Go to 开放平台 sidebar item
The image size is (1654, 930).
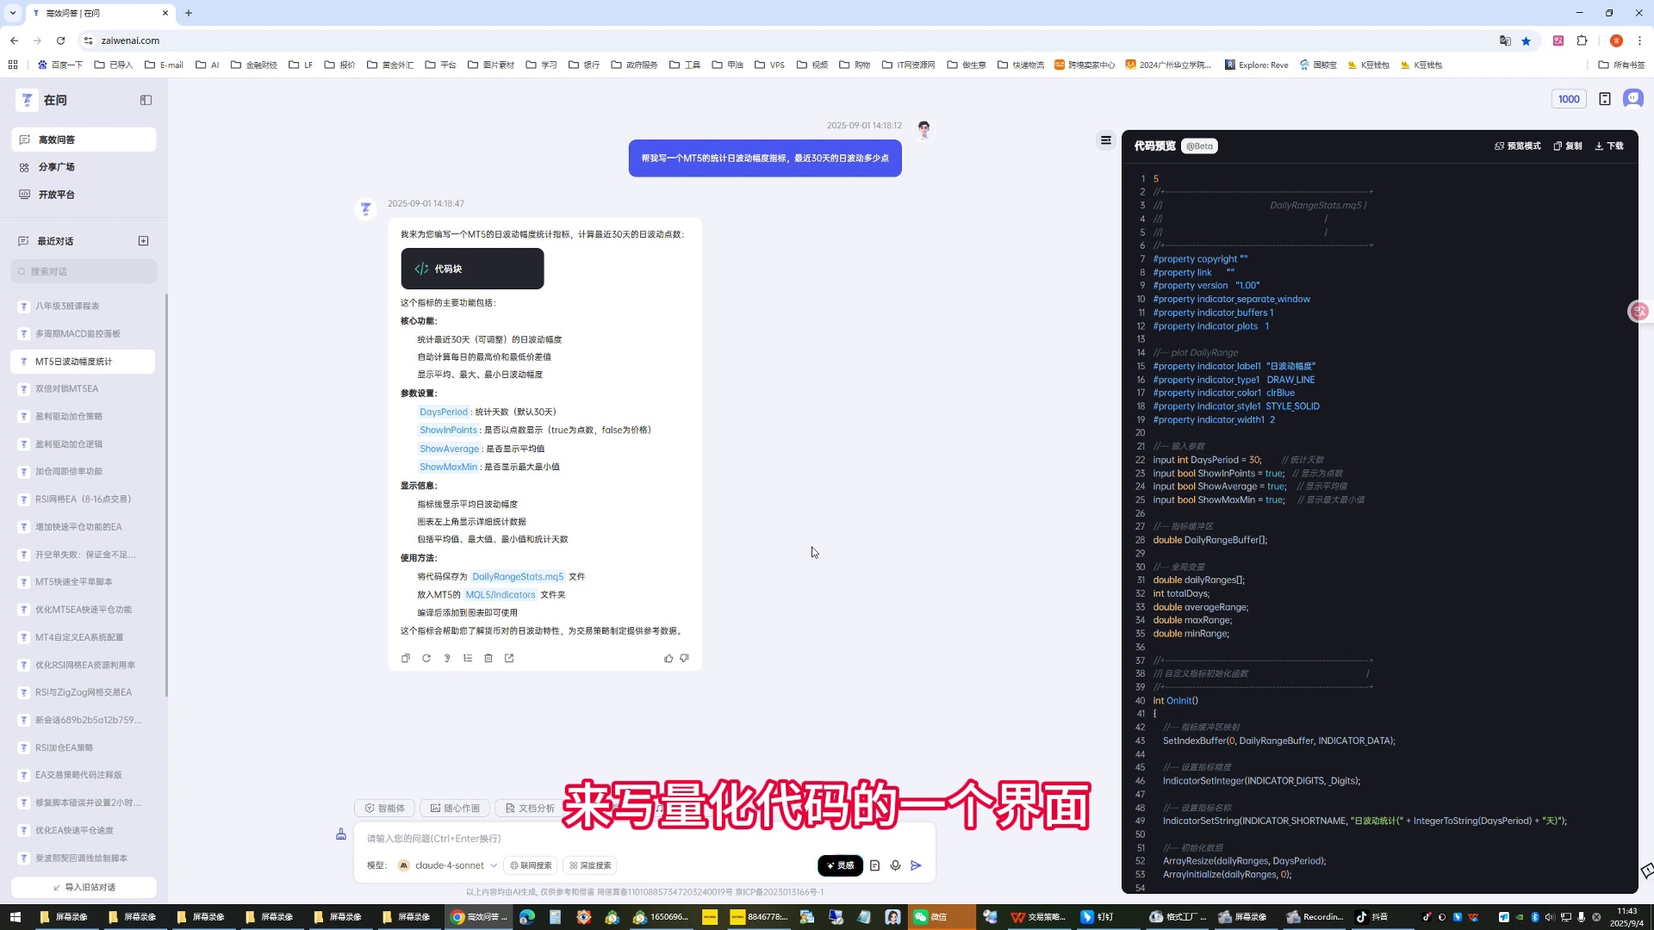tap(57, 195)
